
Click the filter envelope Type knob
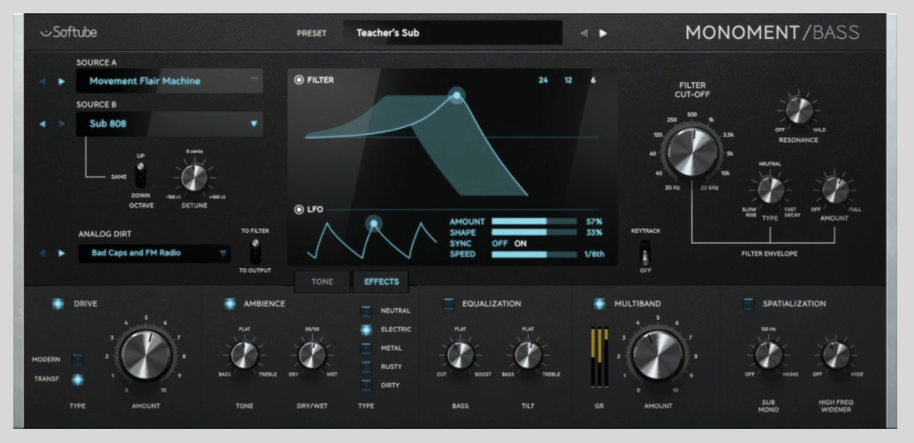770,190
